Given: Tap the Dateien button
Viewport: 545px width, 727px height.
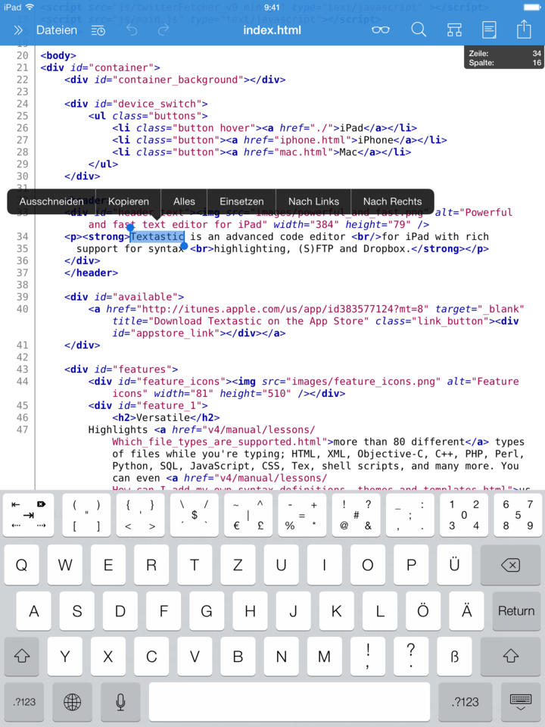Looking at the screenshot, I should 57,30.
